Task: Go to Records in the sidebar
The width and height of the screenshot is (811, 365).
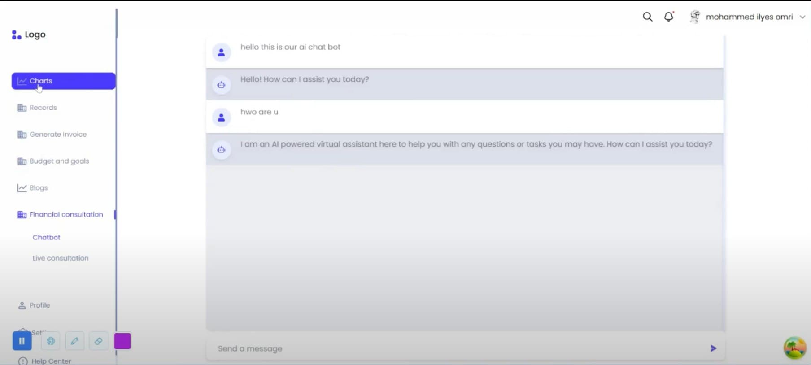Action: [43, 108]
